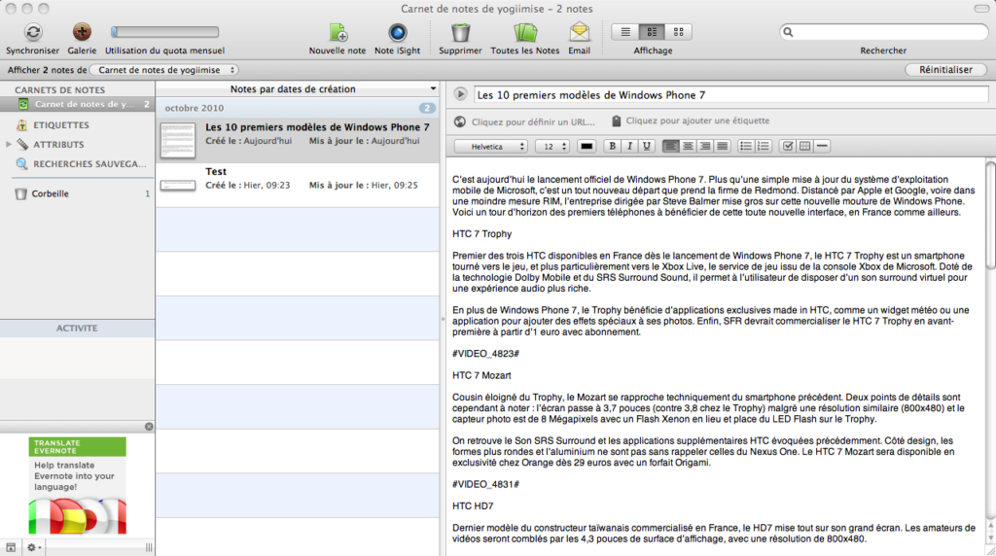Toggle bold formatting
Image resolution: width=996 pixels, height=556 pixels.
[613, 147]
